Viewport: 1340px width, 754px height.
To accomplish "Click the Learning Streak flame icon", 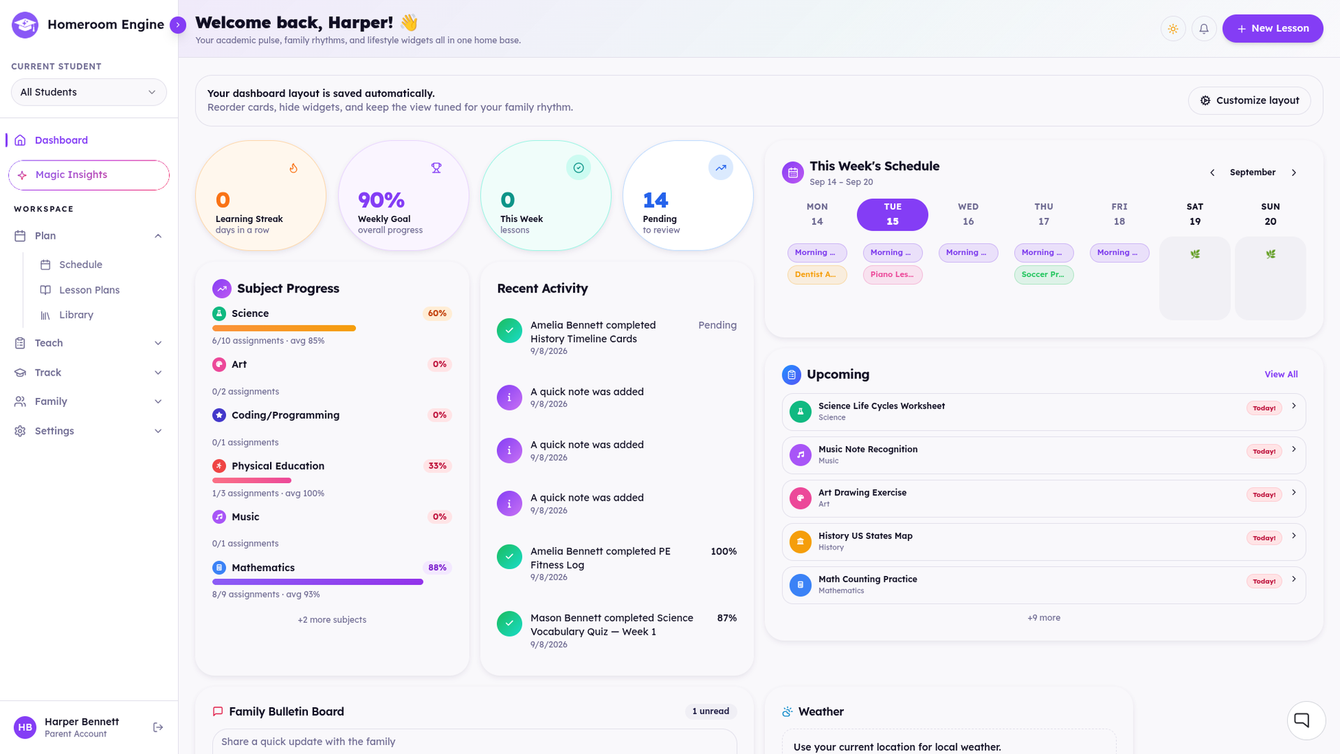I will (x=294, y=168).
